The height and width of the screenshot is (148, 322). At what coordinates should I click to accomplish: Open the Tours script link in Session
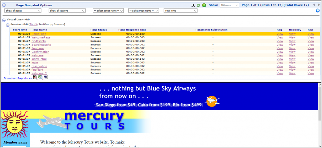[33, 24]
